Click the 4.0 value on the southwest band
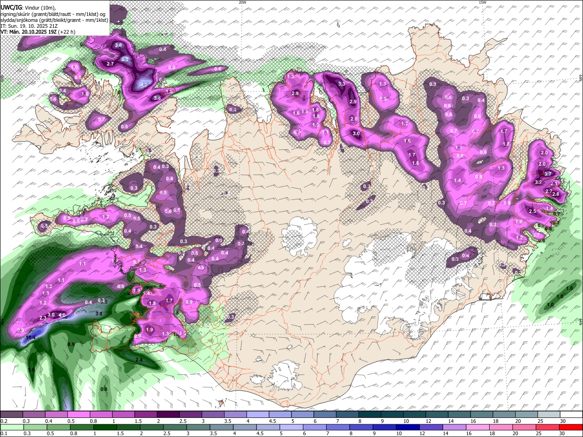 pos(62,315)
